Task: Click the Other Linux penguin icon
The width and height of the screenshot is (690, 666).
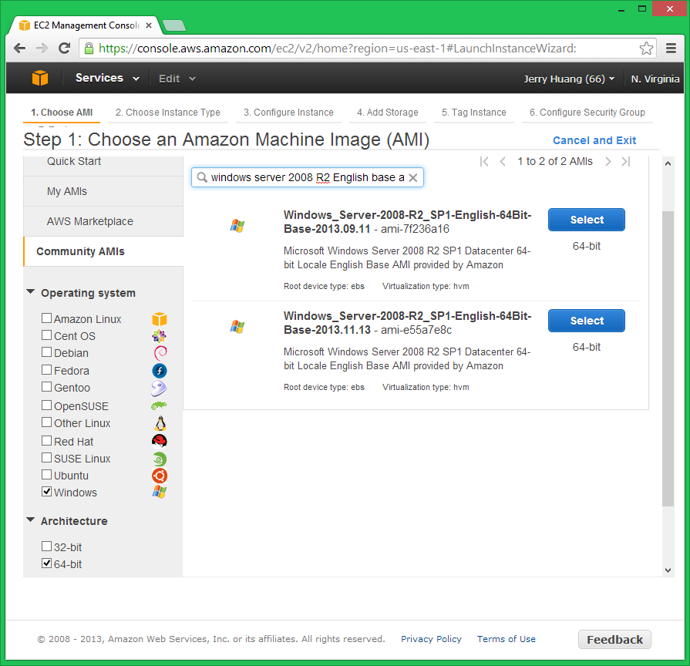Action: 160,423
